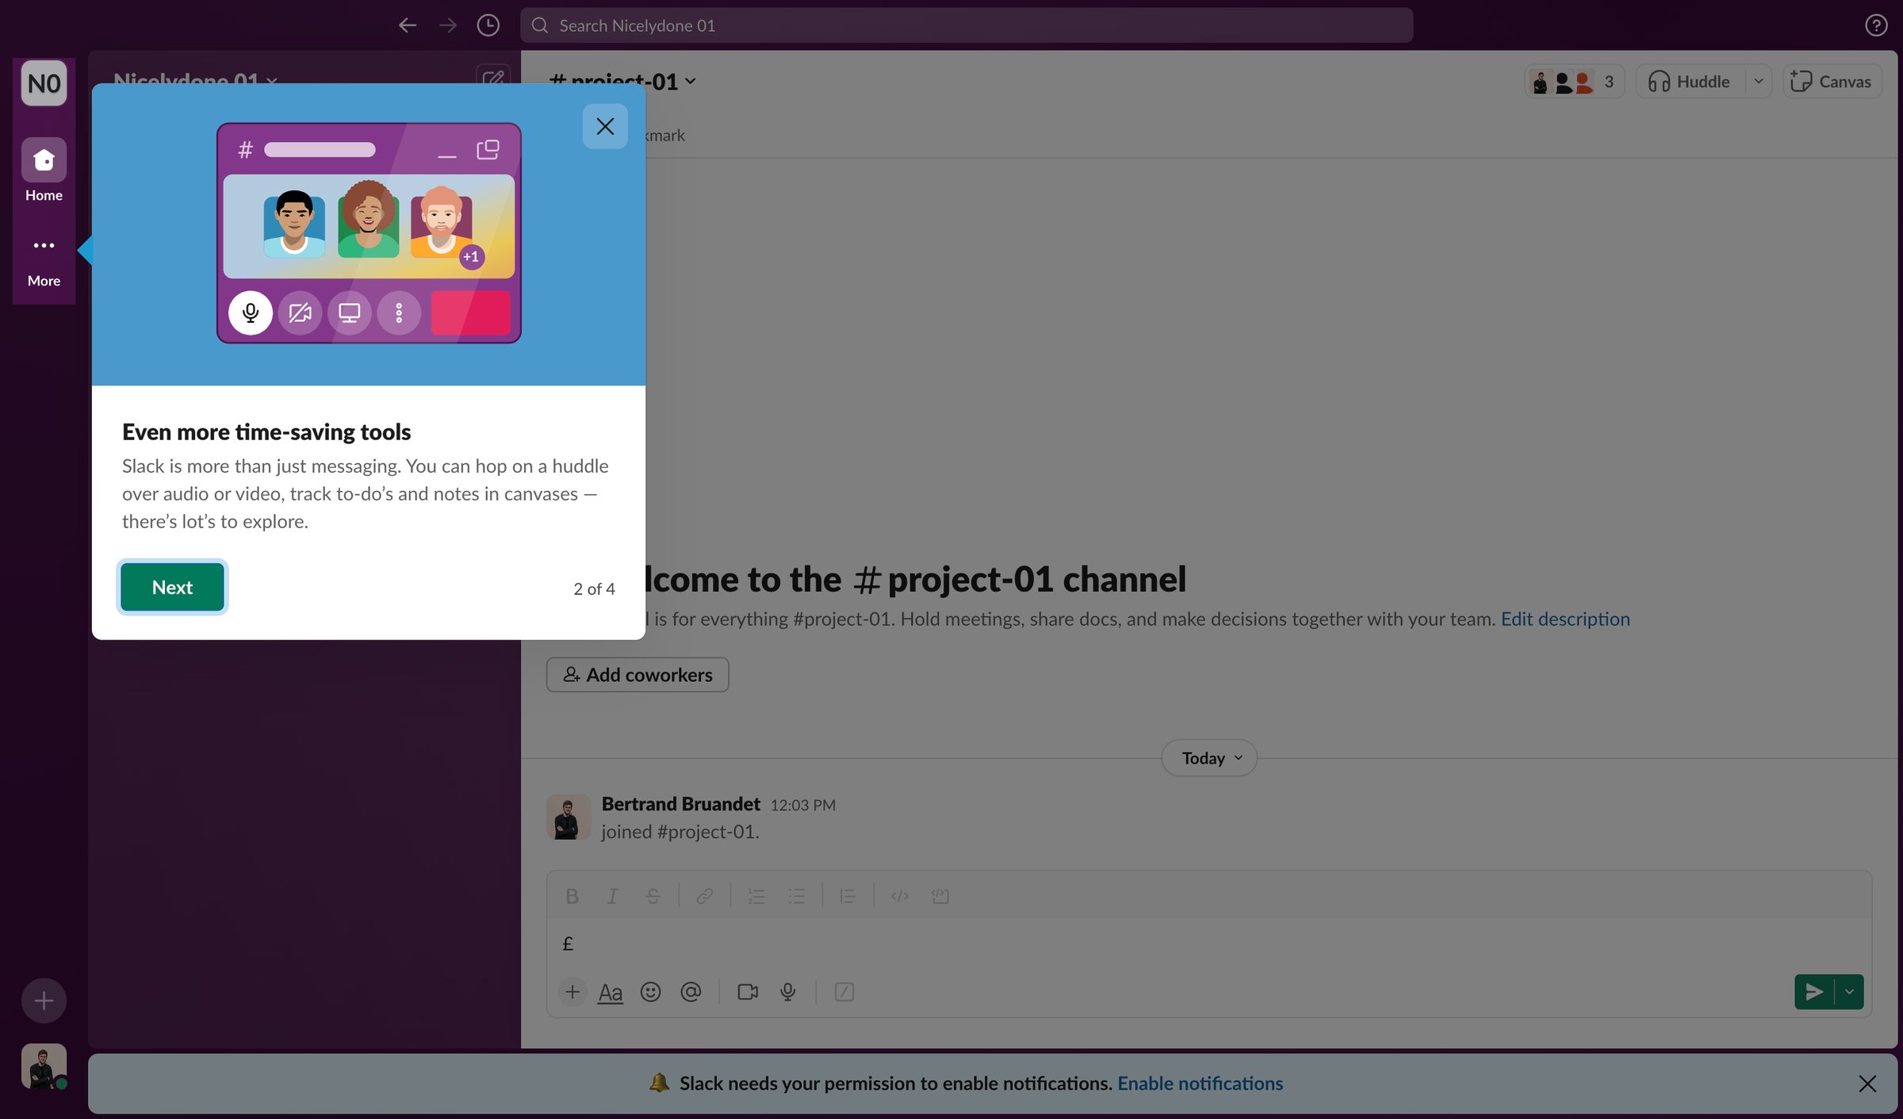Record a video clip

748,992
